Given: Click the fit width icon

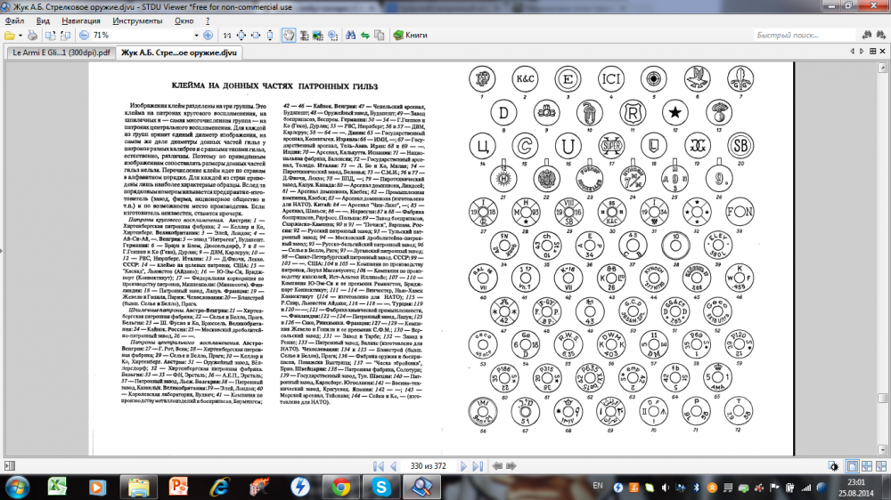Looking at the screenshot, I should (254, 35).
